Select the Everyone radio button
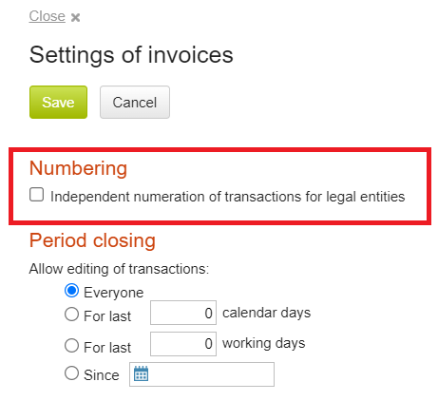The width and height of the screenshot is (438, 401). [x=71, y=291]
